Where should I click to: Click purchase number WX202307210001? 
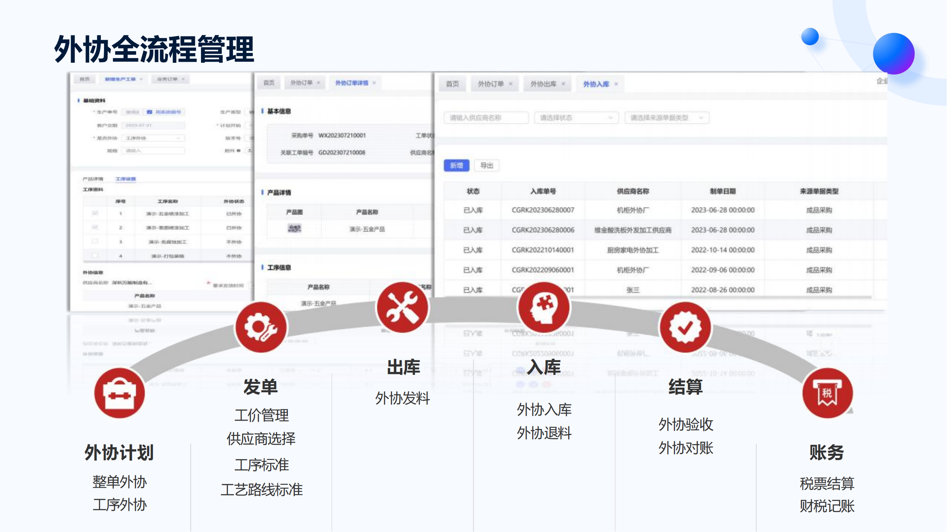point(342,135)
